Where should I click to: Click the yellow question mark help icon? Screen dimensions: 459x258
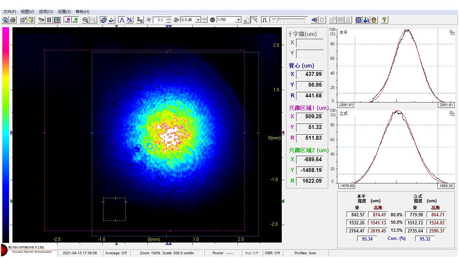click(384, 20)
